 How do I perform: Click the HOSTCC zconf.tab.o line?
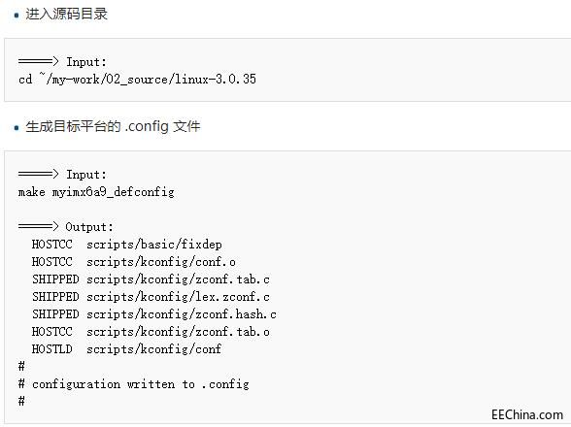[x=151, y=332]
